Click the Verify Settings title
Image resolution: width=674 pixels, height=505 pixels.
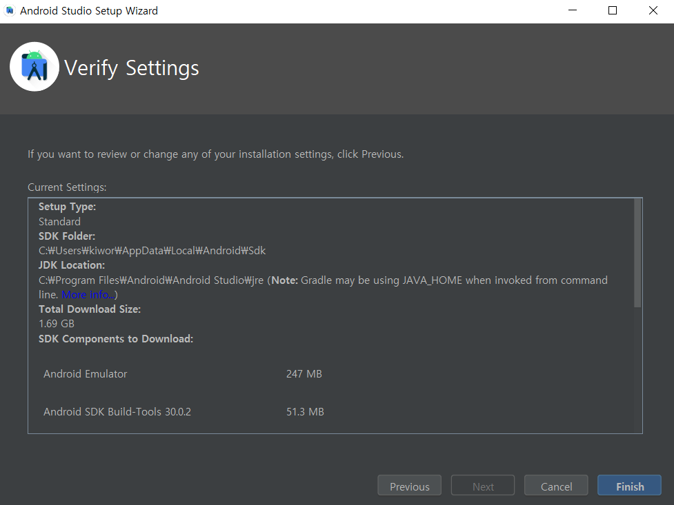[132, 68]
